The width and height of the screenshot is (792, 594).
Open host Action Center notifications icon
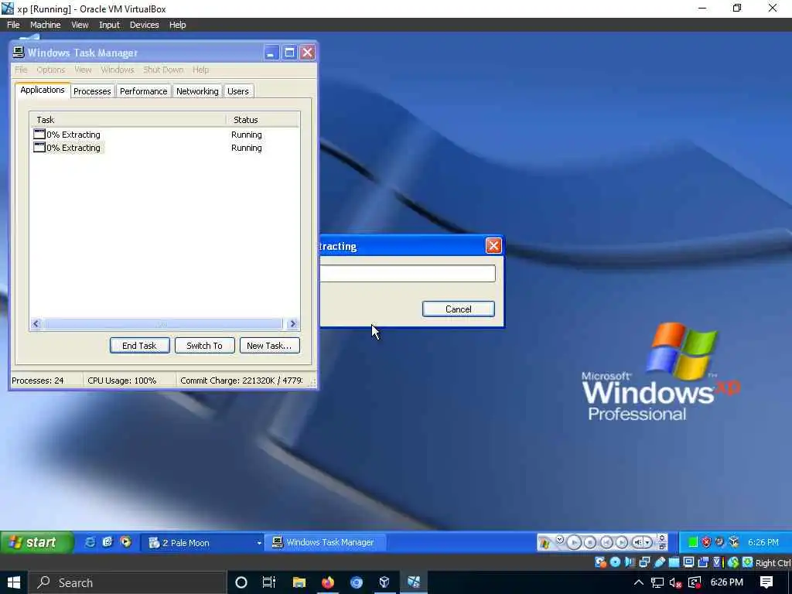pos(766,582)
